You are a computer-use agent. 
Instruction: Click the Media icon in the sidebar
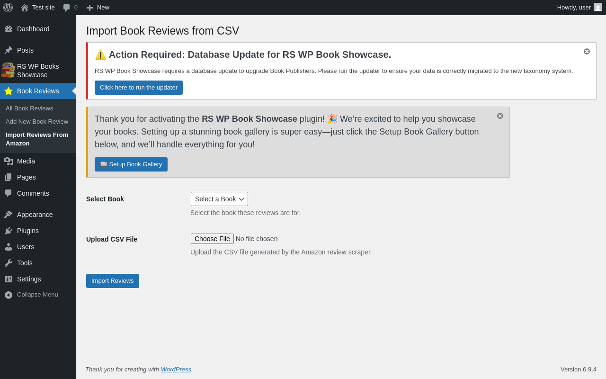9,161
